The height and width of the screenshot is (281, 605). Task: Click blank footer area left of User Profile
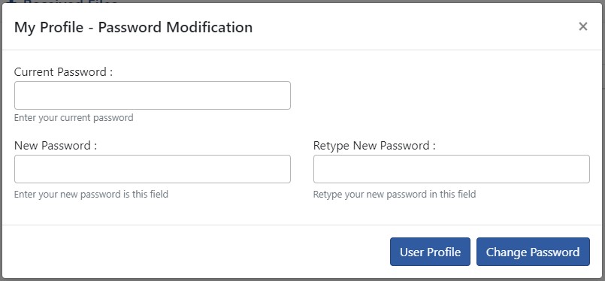[193, 252]
